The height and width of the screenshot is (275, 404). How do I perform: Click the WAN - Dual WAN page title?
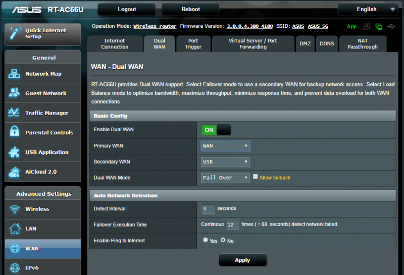pyautogui.click(x=117, y=67)
